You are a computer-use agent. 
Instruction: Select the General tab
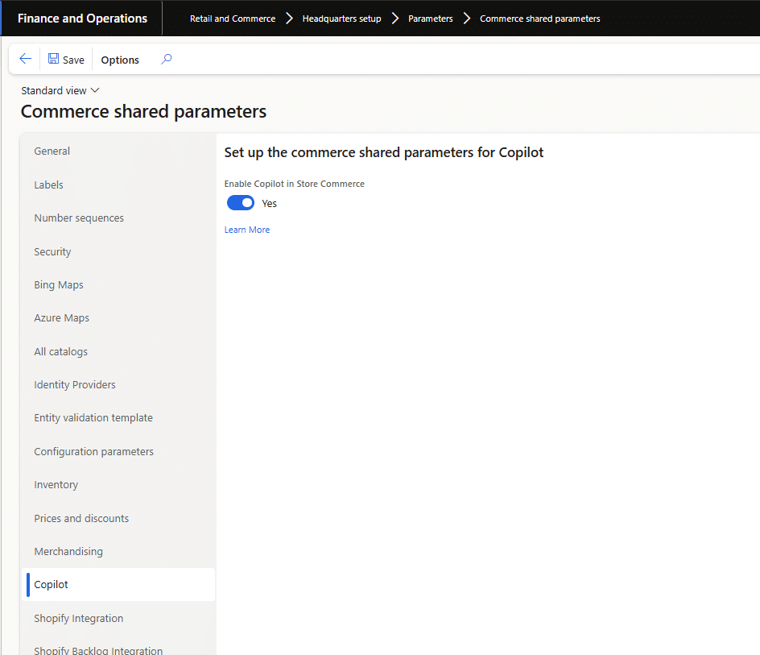coord(52,151)
